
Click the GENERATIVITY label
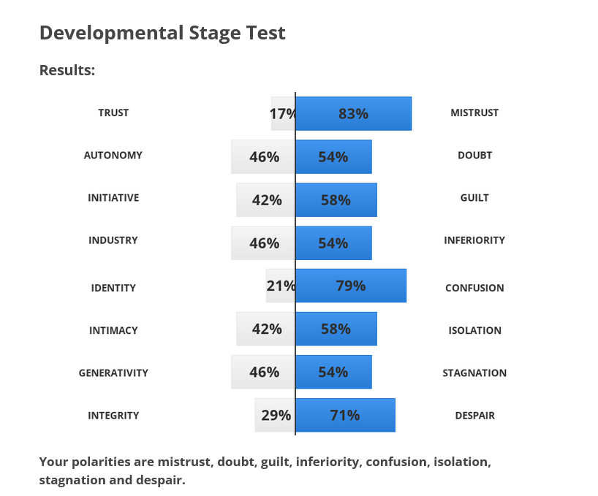point(113,373)
